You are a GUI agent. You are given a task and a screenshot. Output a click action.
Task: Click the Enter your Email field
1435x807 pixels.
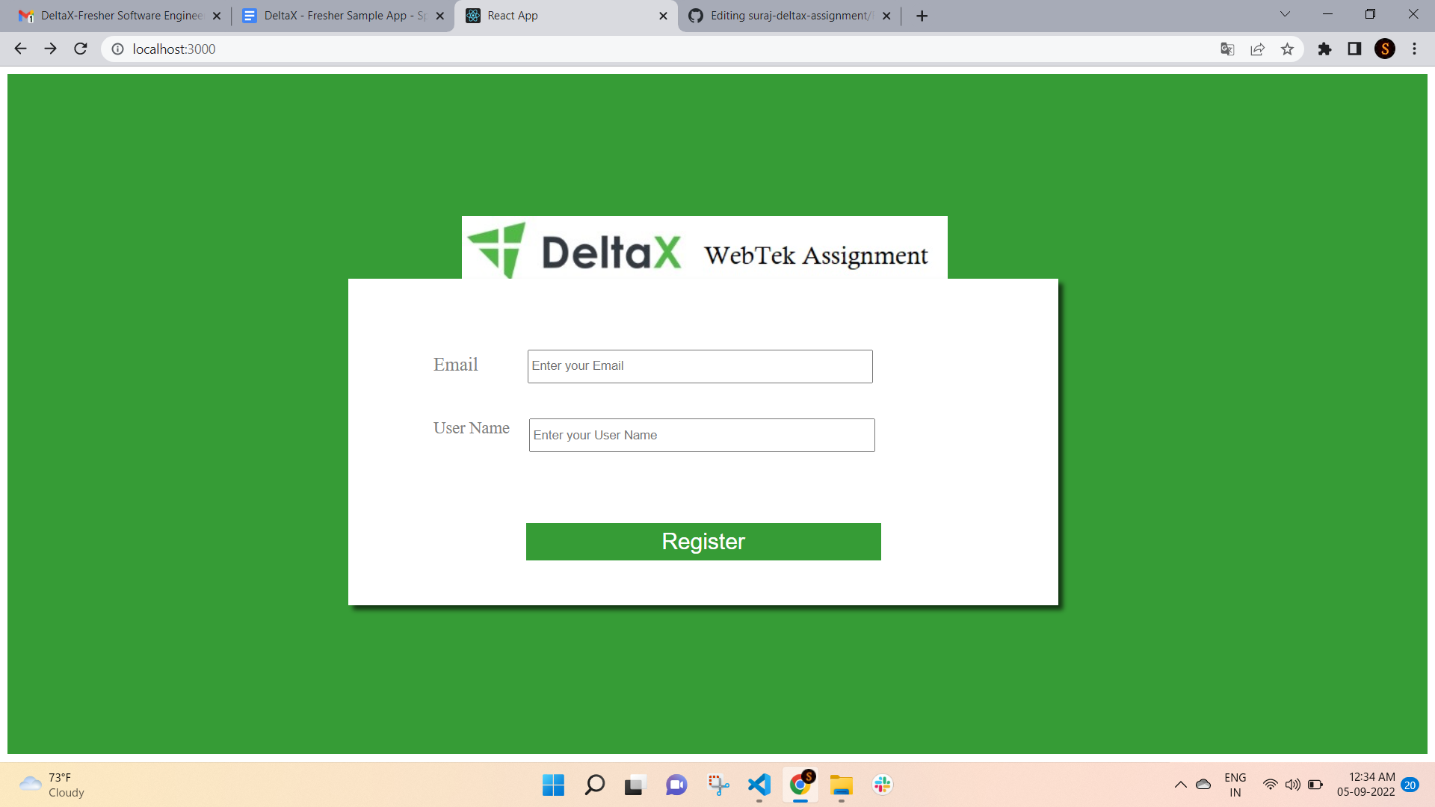tap(699, 366)
